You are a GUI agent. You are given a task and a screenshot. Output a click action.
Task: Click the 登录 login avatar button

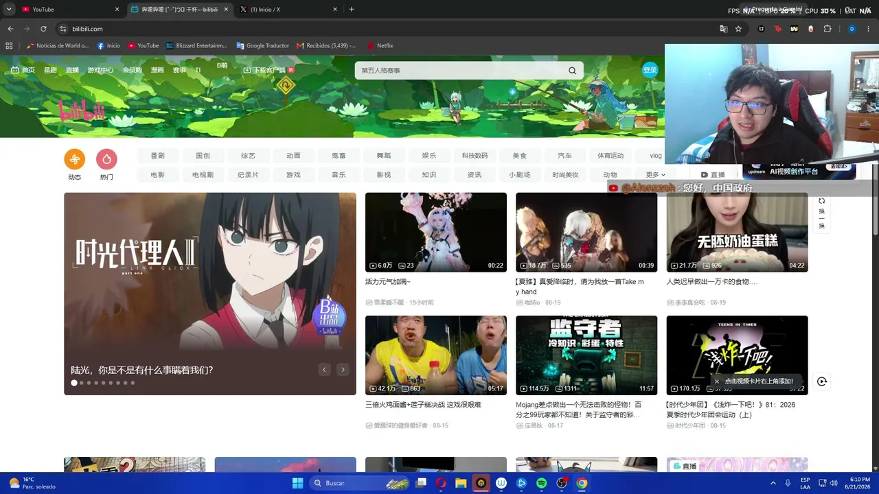point(650,70)
